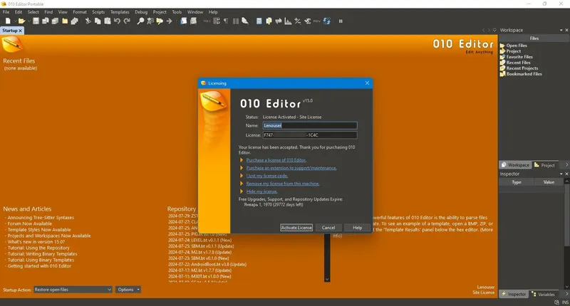Toggle linefeed display with the pilcrow icon
Screen dimensions: 570x306
(226, 21)
